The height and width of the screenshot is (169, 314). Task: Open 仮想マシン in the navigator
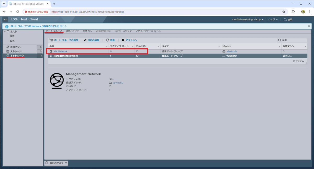coord(16,47)
